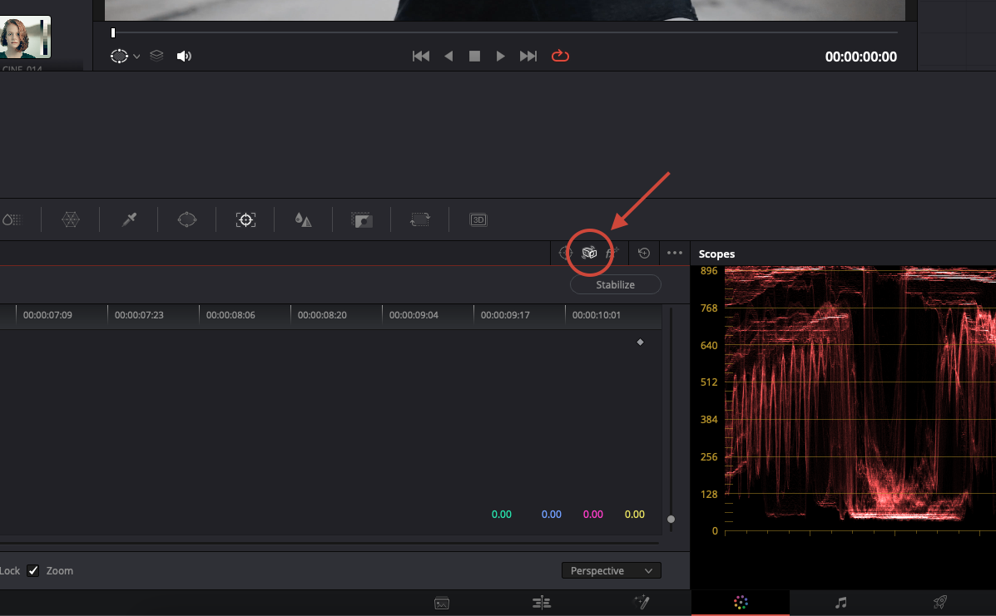This screenshot has width=996, height=616.
Task: Open the Power Window palette
Action: [187, 219]
